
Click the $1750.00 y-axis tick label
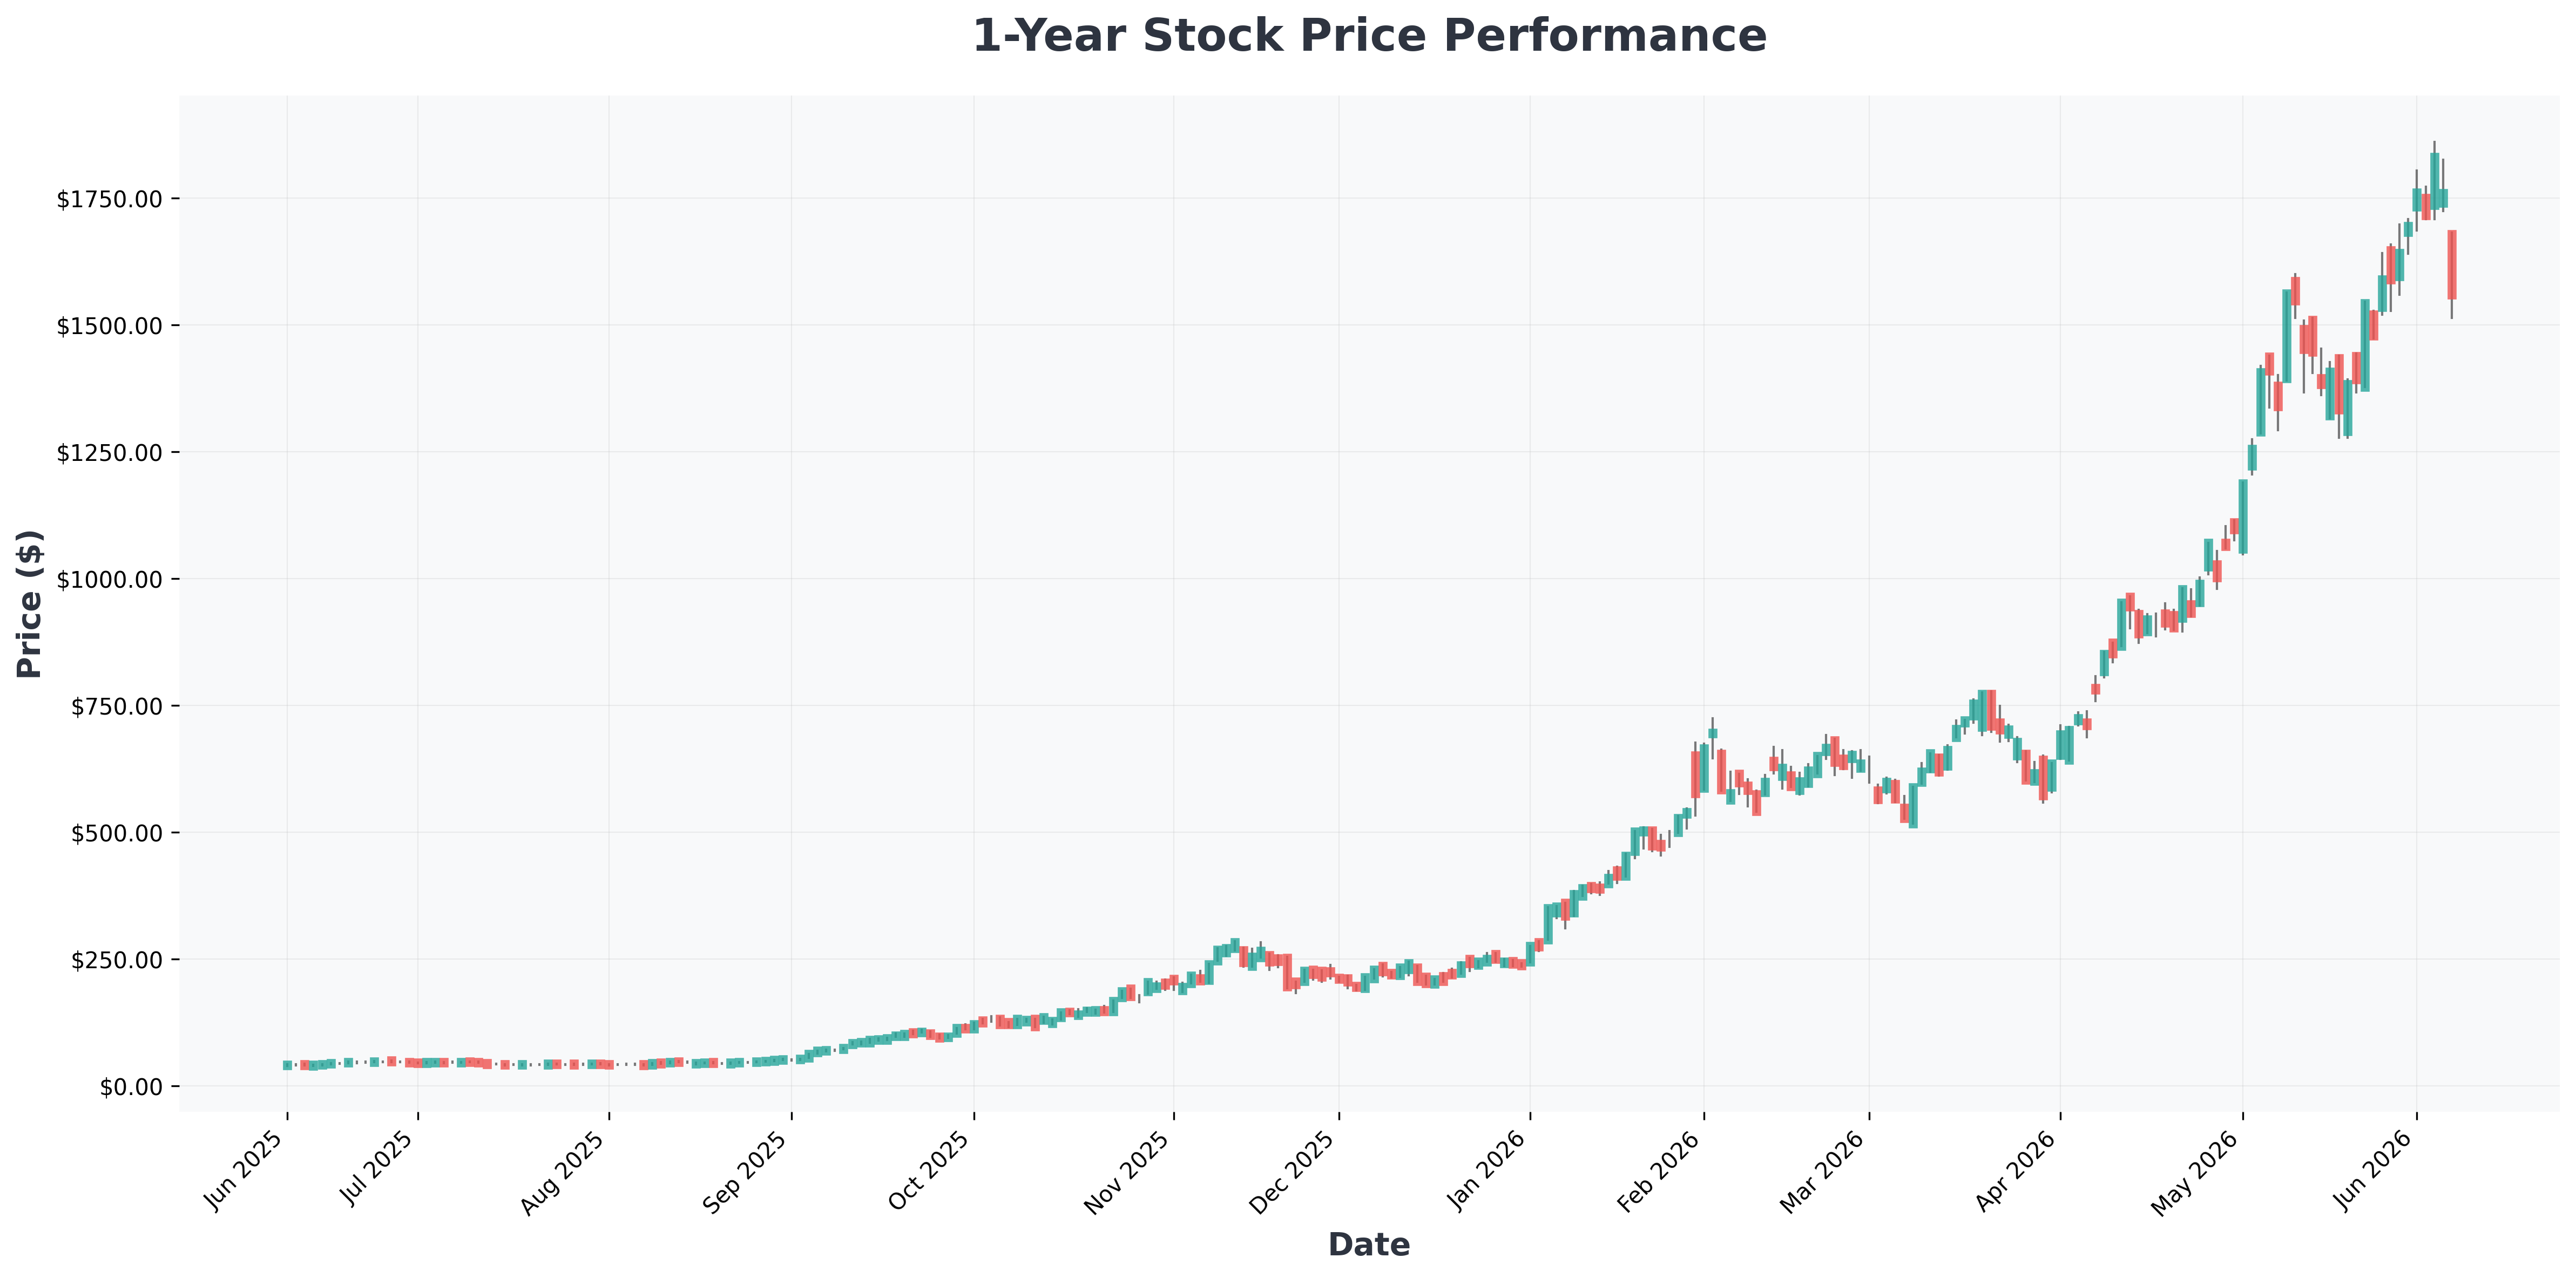(x=108, y=199)
